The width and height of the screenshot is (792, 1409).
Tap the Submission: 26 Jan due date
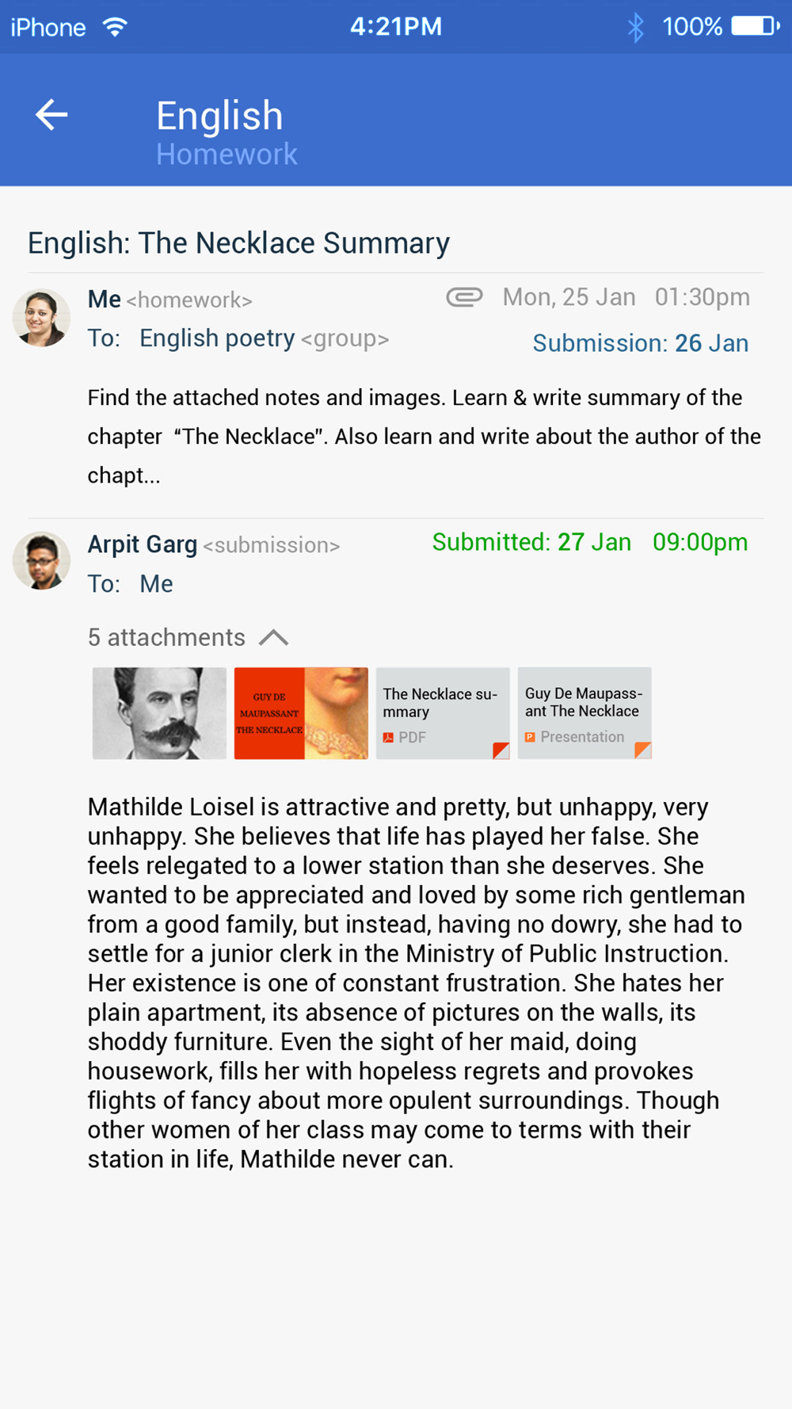click(x=640, y=343)
